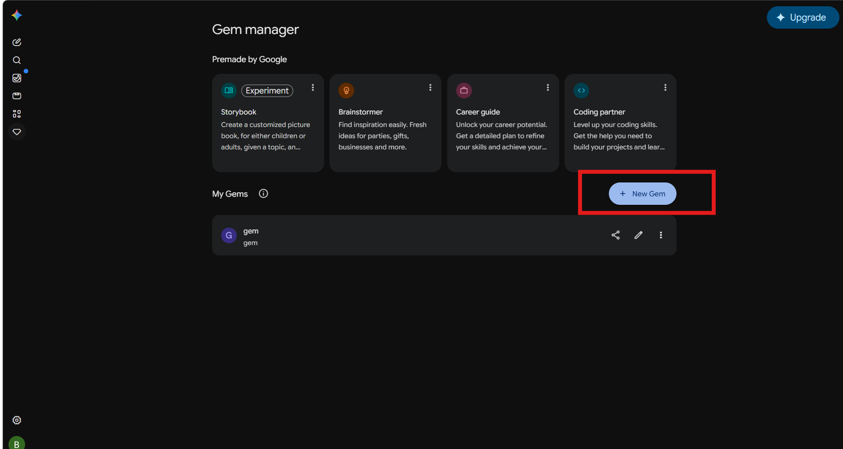Edit the gem with the pencil icon
The width and height of the screenshot is (843, 449).
coord(638,235)
